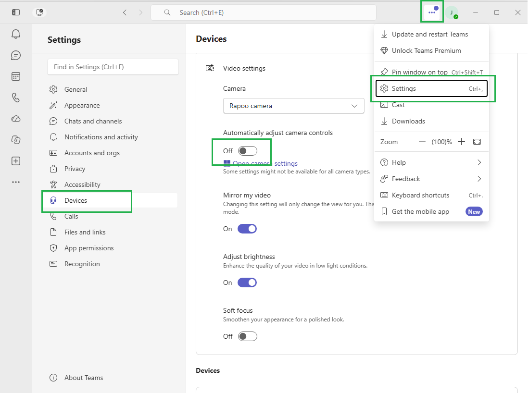Click the add apps plus icon
The height and width of the screenshot is (393, 529).
click(16, 161)
